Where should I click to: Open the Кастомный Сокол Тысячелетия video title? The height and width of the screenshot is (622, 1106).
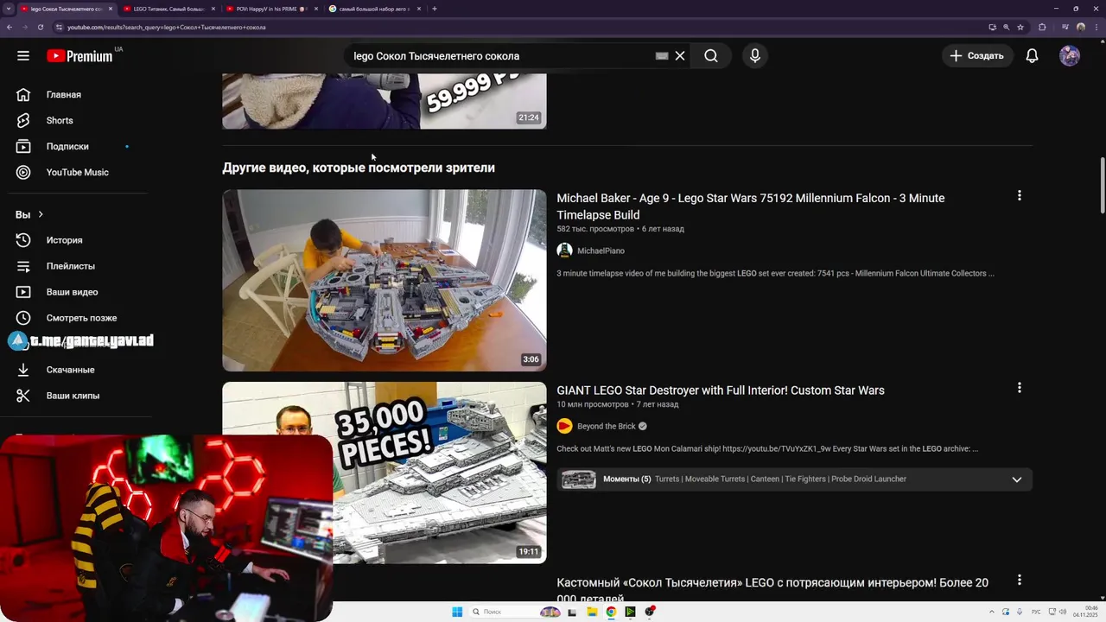(x=772, y=591)
